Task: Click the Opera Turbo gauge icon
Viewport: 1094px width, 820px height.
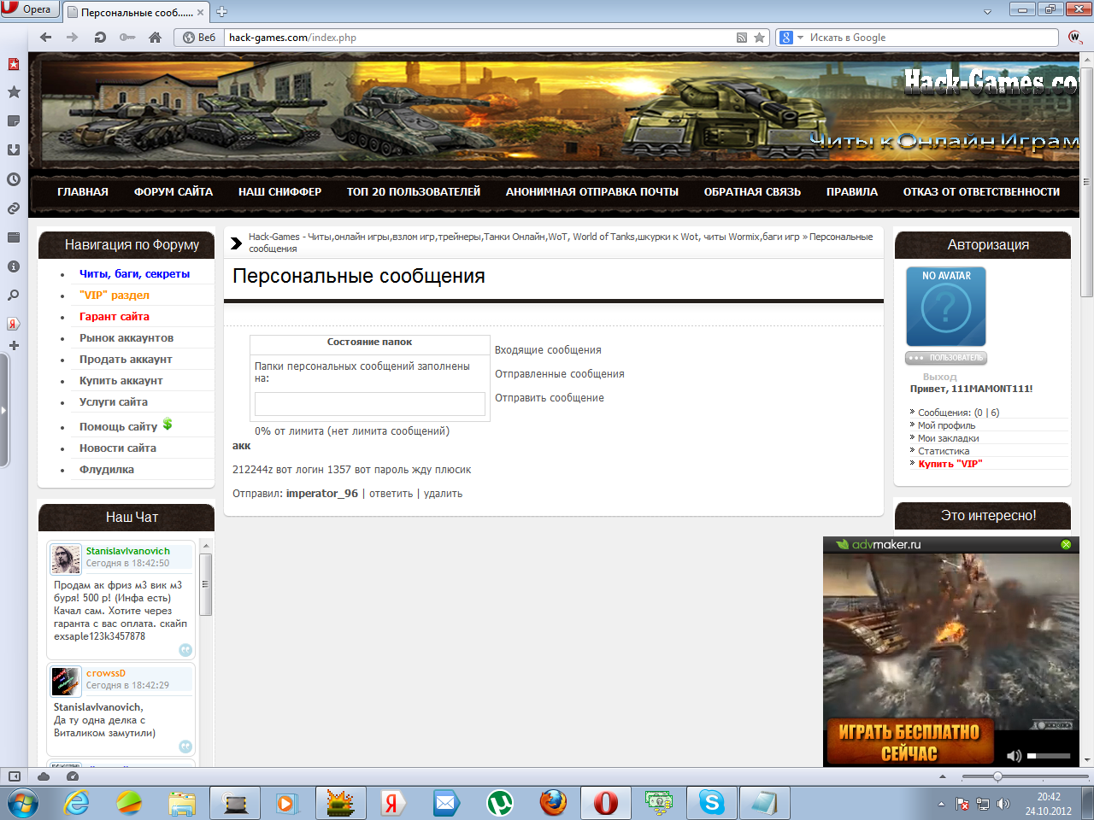Action: tap(73, 776)
